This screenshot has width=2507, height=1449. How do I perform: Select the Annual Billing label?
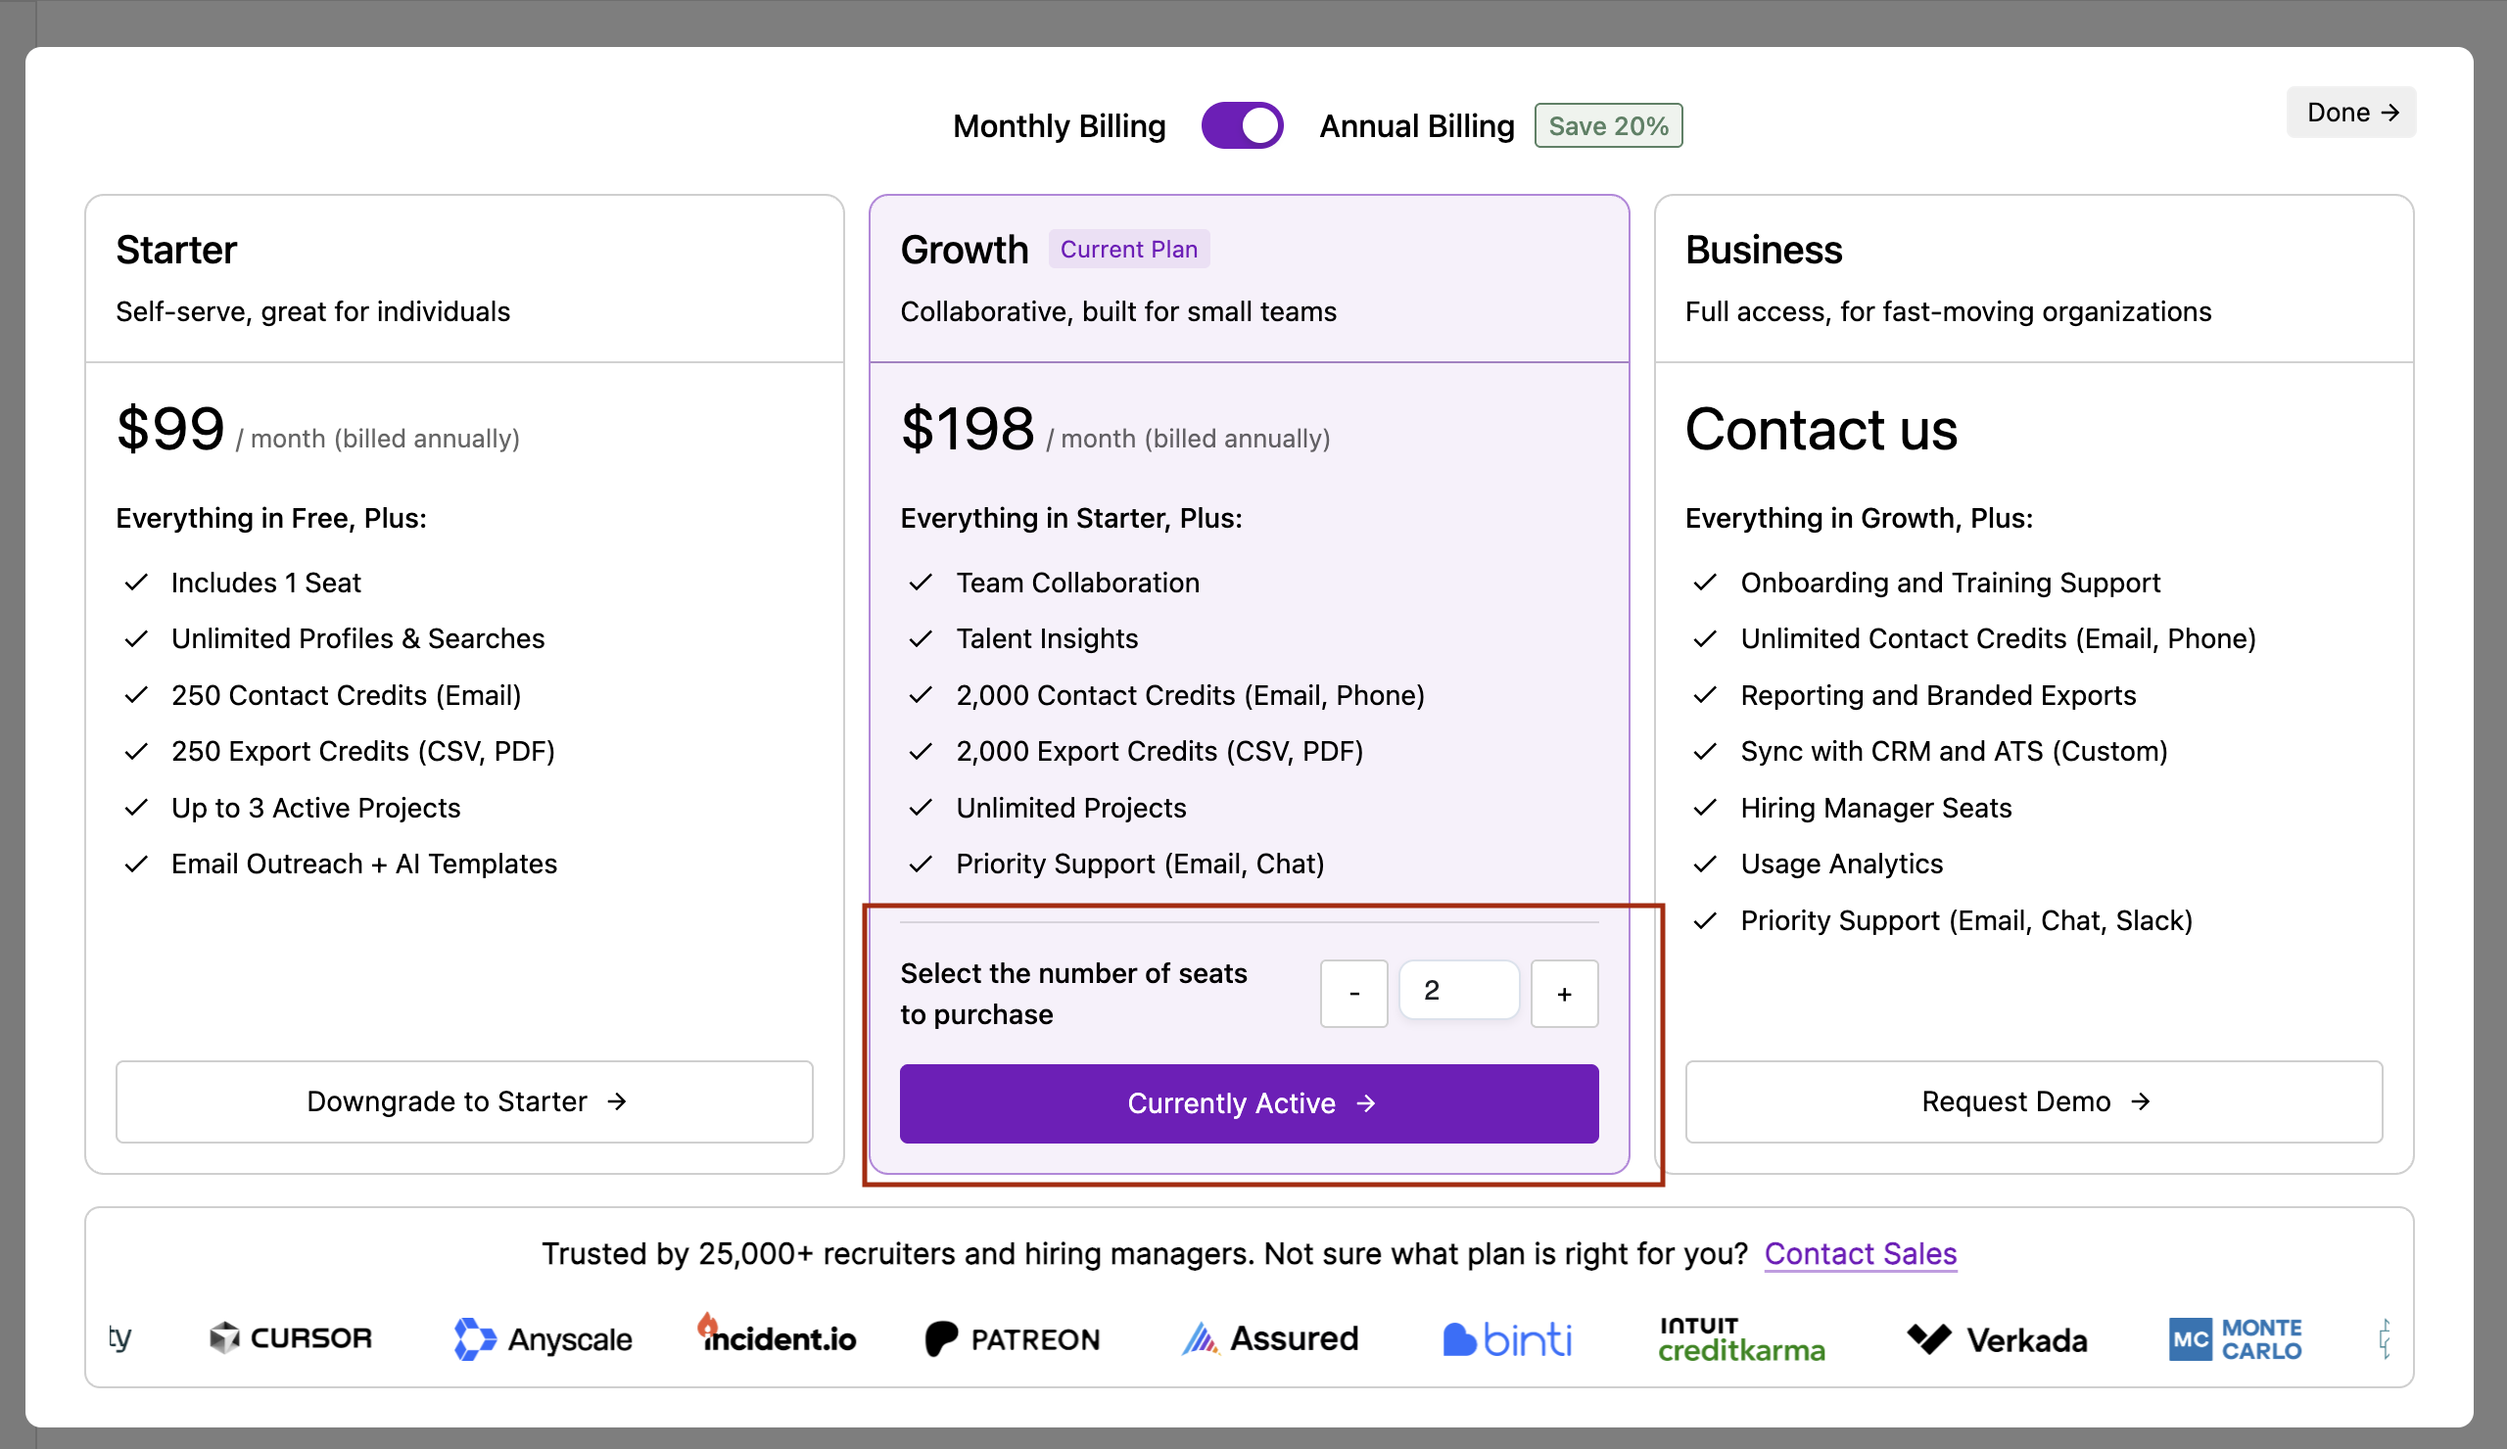[x=1417, y=126]
